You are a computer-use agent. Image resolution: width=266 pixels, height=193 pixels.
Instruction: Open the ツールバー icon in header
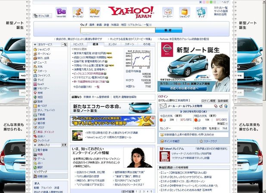pos(168,12)
